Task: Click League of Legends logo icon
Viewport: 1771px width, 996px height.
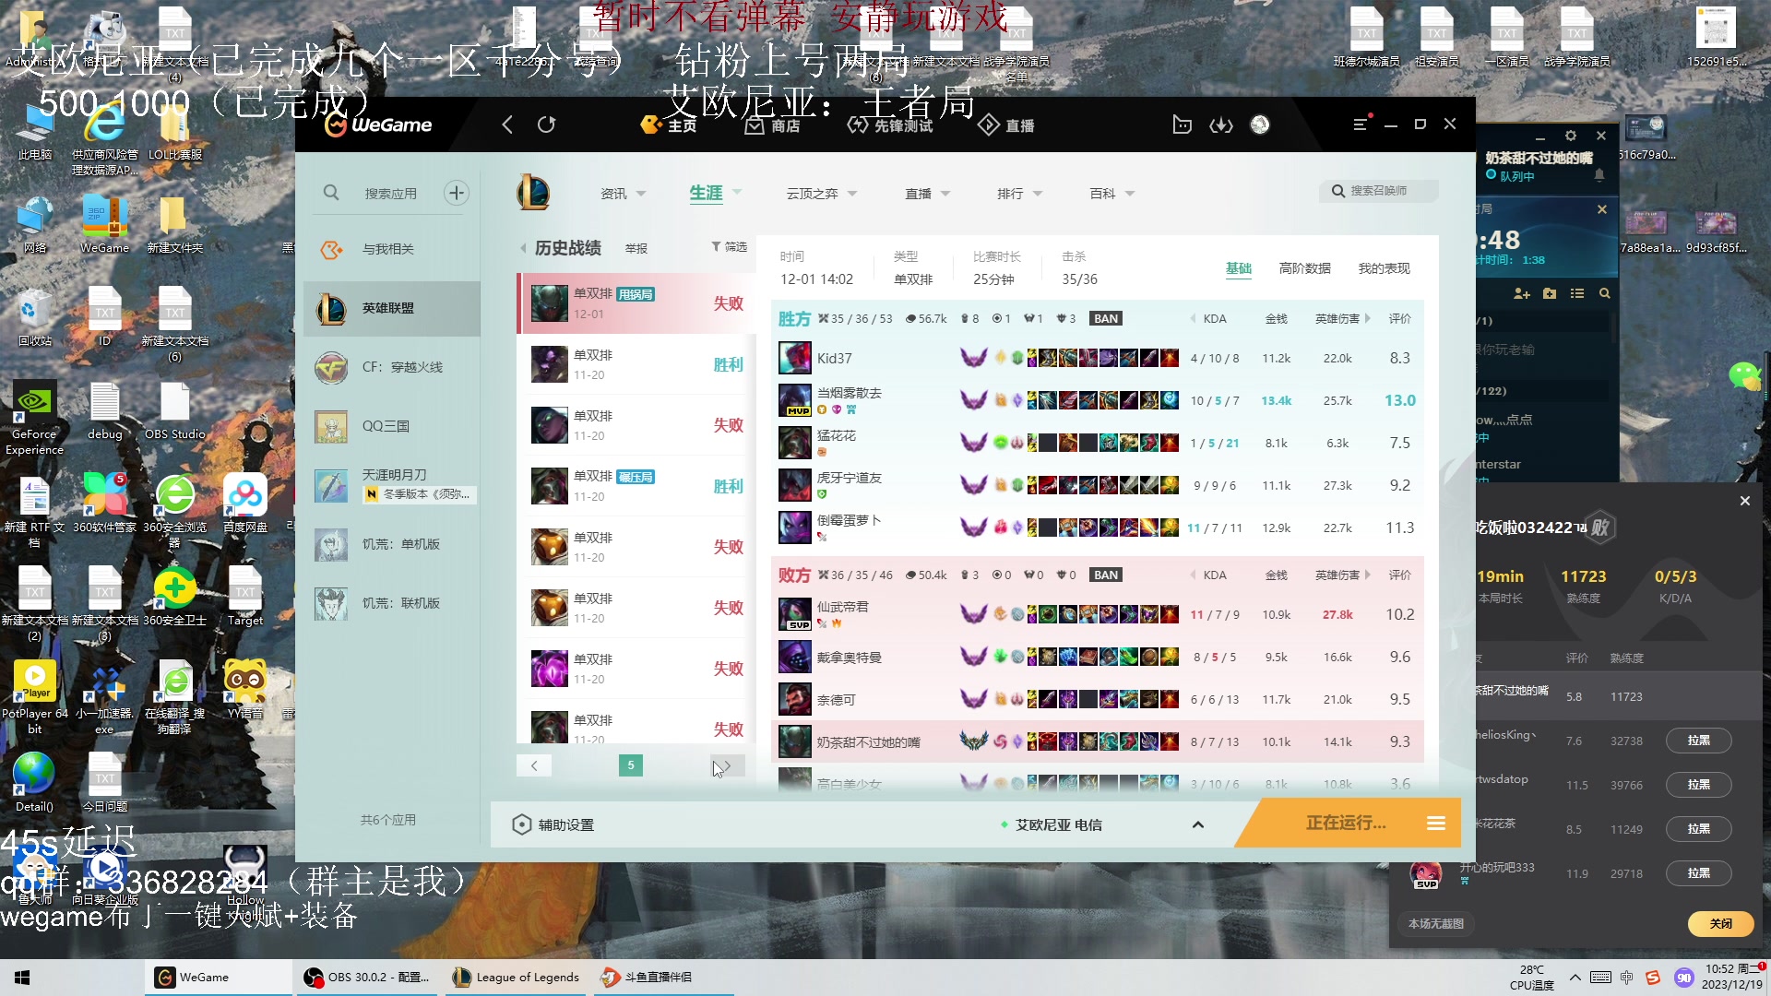Action: pyautogui.click(x=533, y=193)
